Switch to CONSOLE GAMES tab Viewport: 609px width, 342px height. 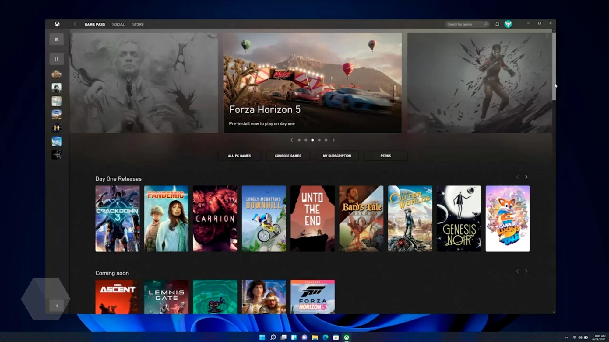288,156
